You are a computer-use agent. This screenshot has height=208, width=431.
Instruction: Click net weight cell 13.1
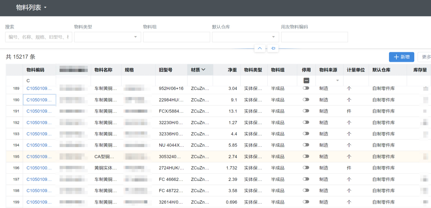pos(233,111)
